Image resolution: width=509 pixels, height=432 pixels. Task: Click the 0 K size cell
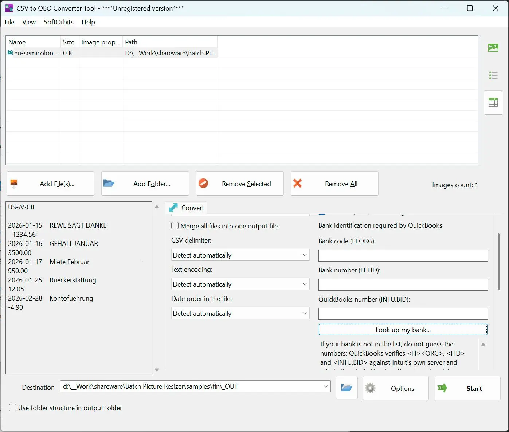pos(68,53)
